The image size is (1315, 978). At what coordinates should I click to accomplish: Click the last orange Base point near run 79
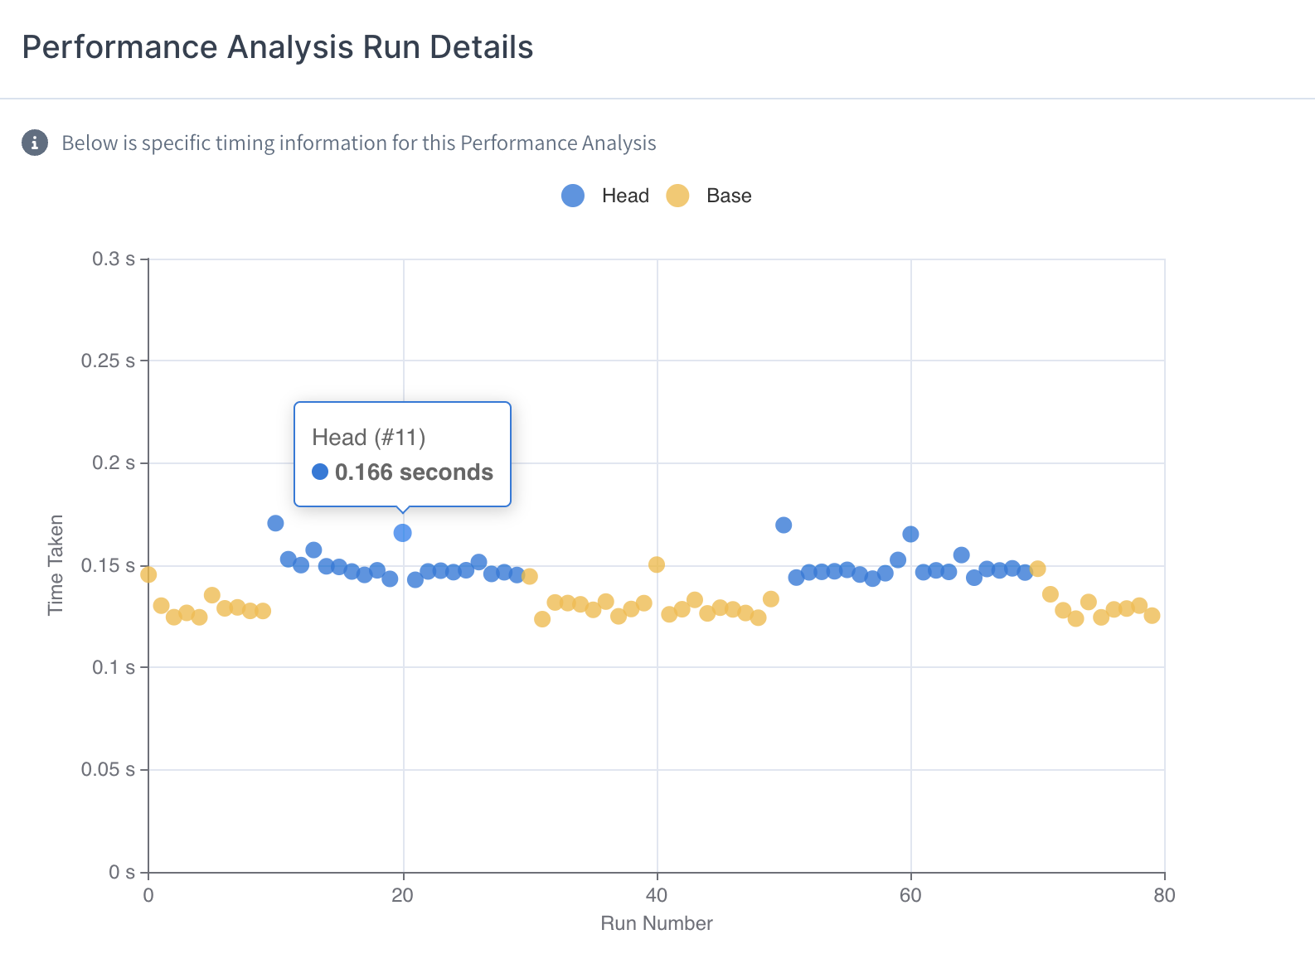pyautogui.click(x=1152, y=615)
